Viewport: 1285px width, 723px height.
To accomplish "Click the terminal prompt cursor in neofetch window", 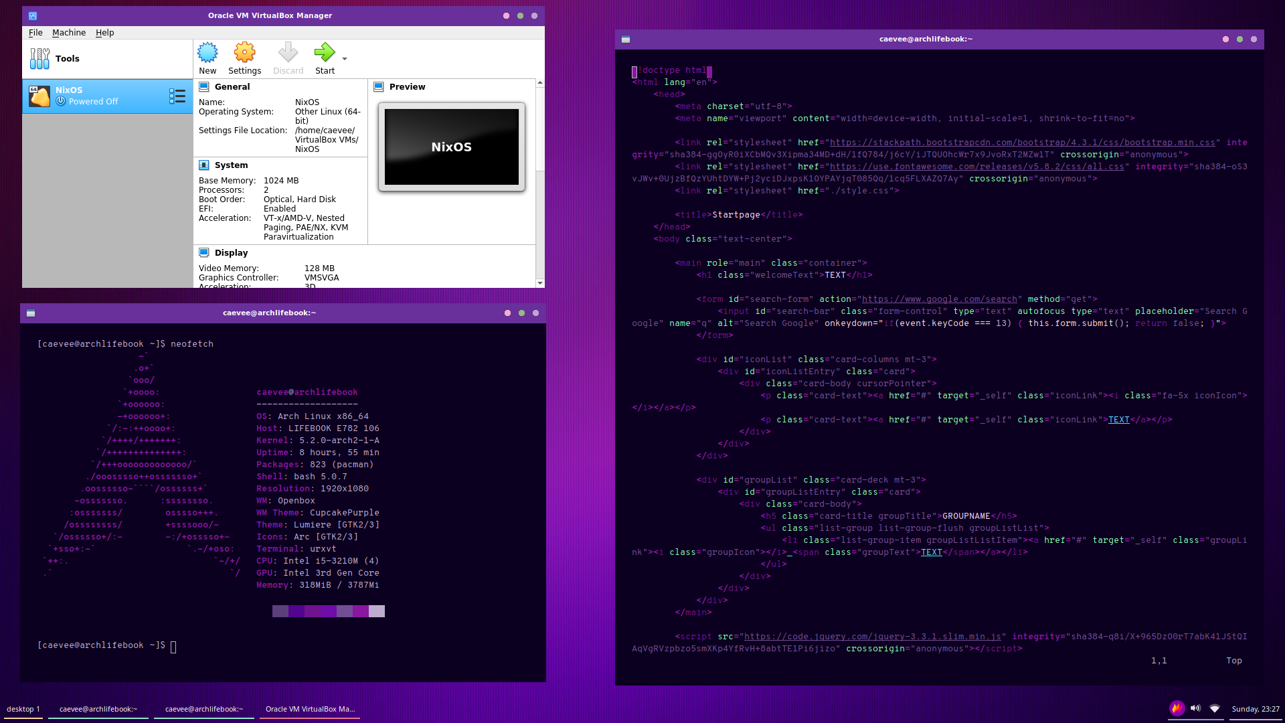I will [173, 646].
